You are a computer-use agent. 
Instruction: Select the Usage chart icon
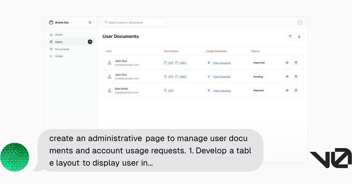pos(51,56)
